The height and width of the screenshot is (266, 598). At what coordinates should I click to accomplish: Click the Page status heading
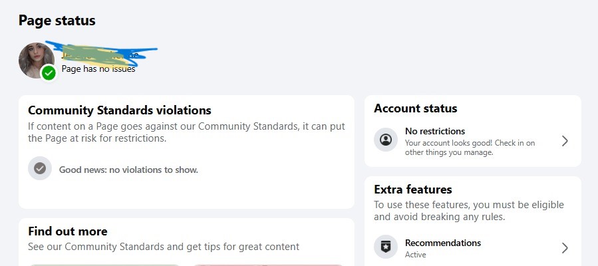tap(57, 21)
